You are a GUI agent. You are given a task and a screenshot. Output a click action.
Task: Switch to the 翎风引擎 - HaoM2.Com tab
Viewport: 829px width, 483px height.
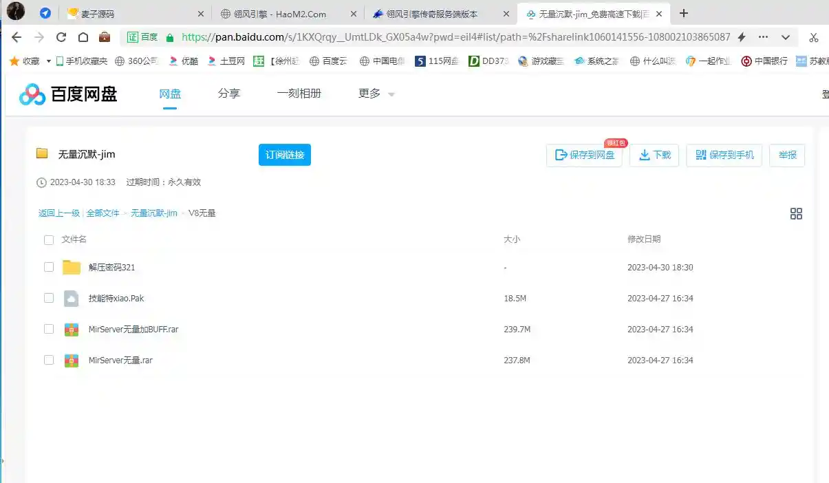tap(288, 14)
